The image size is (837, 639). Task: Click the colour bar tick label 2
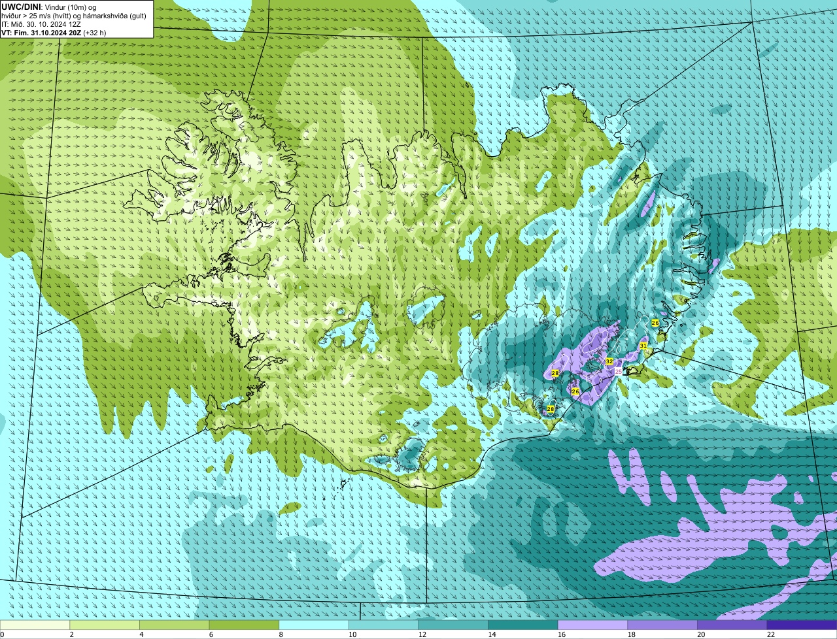(x=71, y=634)
